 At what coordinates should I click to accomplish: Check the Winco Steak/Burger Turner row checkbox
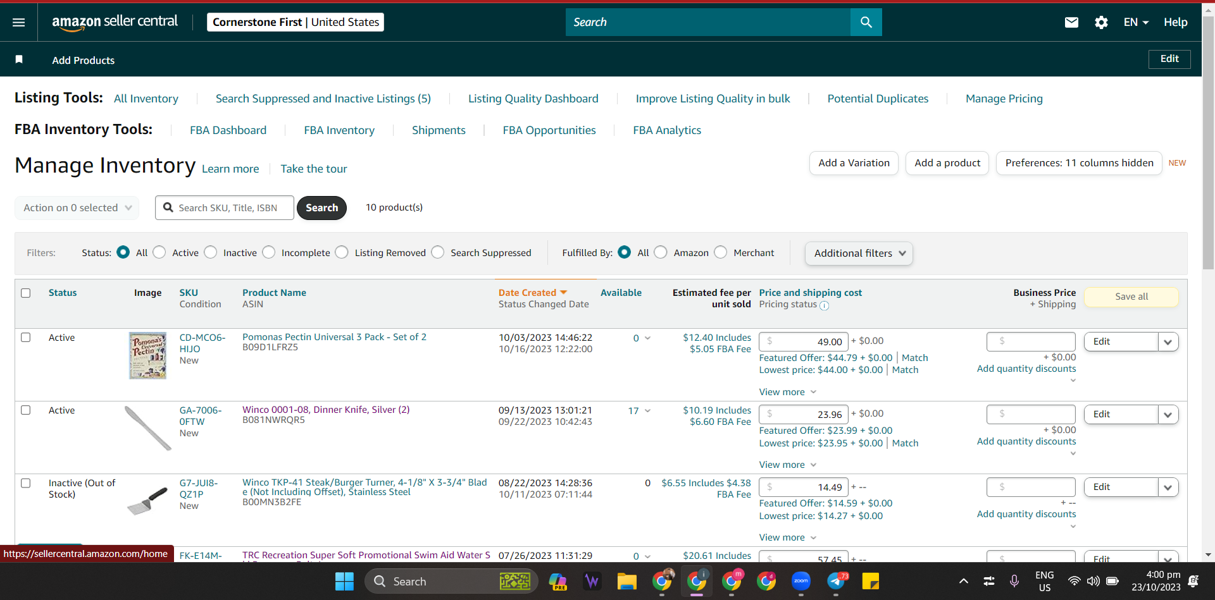[x=26, y=483]
